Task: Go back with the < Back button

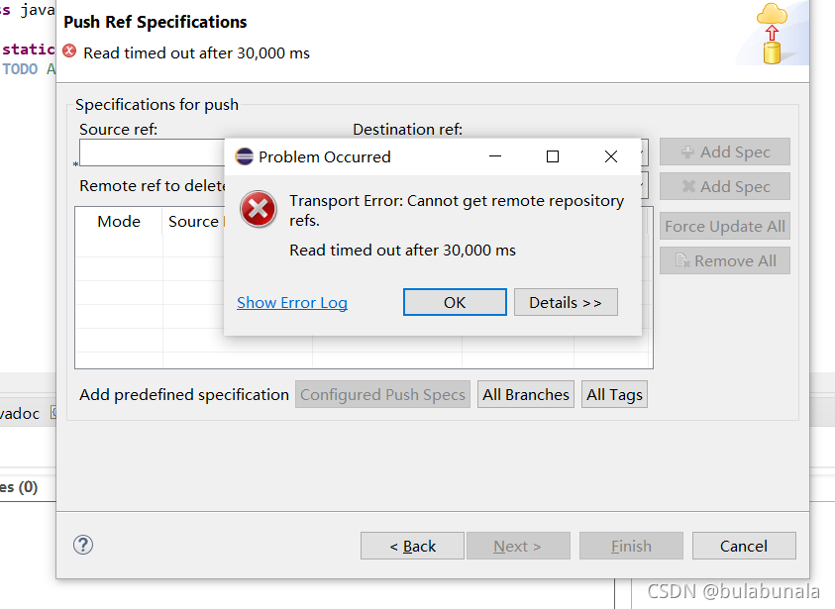Action: [x=412, y=546]
